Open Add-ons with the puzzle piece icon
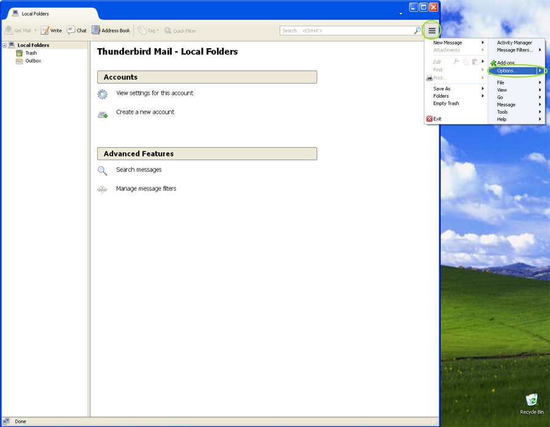The image size is (550, 427). click(x=516, y=63)
